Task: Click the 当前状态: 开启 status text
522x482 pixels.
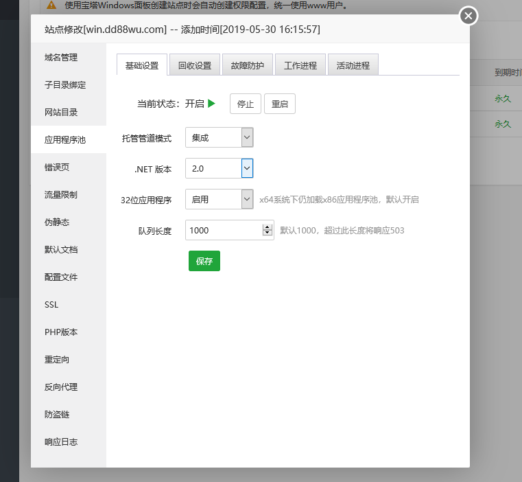Action: pos(171,104)
